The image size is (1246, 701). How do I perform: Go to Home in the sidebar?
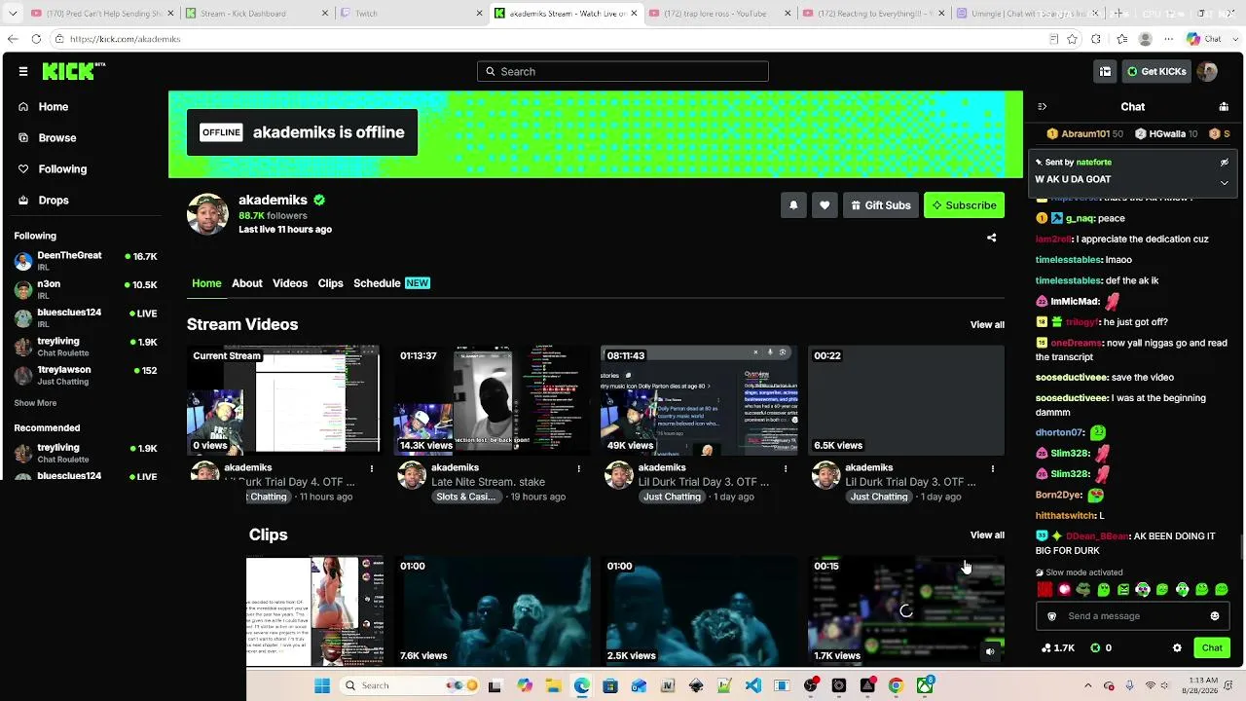pyautogui.click(x=54, y=107)
